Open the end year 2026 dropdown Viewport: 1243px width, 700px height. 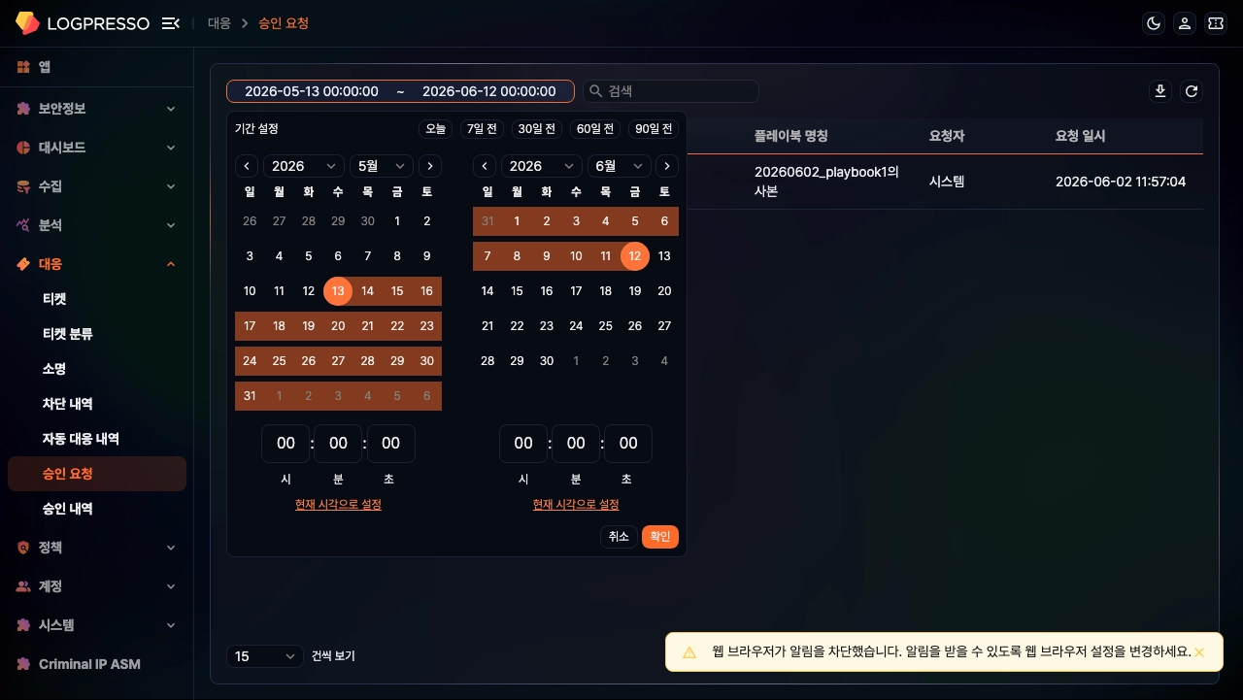point(542,166)
